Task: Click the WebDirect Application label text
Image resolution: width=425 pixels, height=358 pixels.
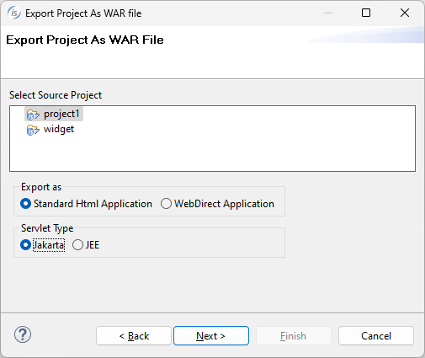Action: (224, 204)
